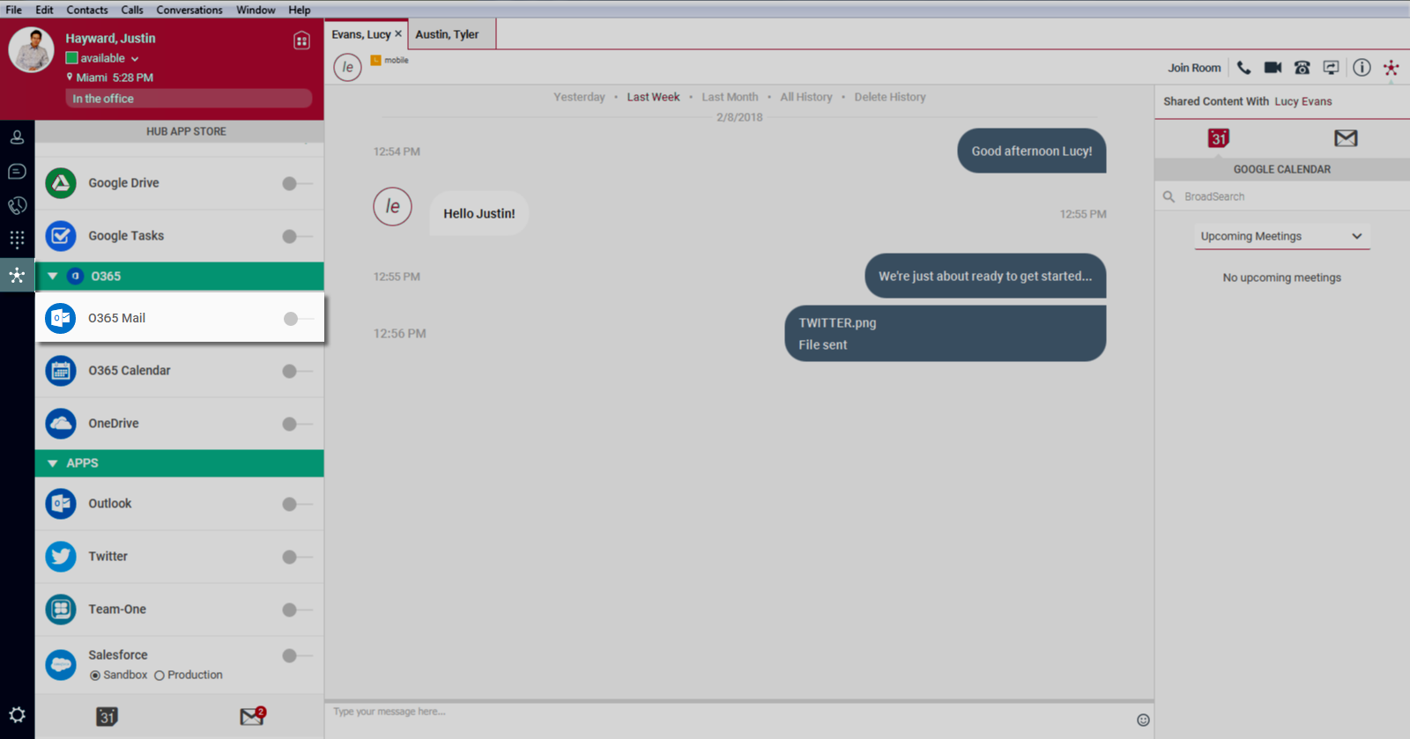Click the O365 Calendar app icon
This screenshot has height=739, width=1410.
click(61, 371)
